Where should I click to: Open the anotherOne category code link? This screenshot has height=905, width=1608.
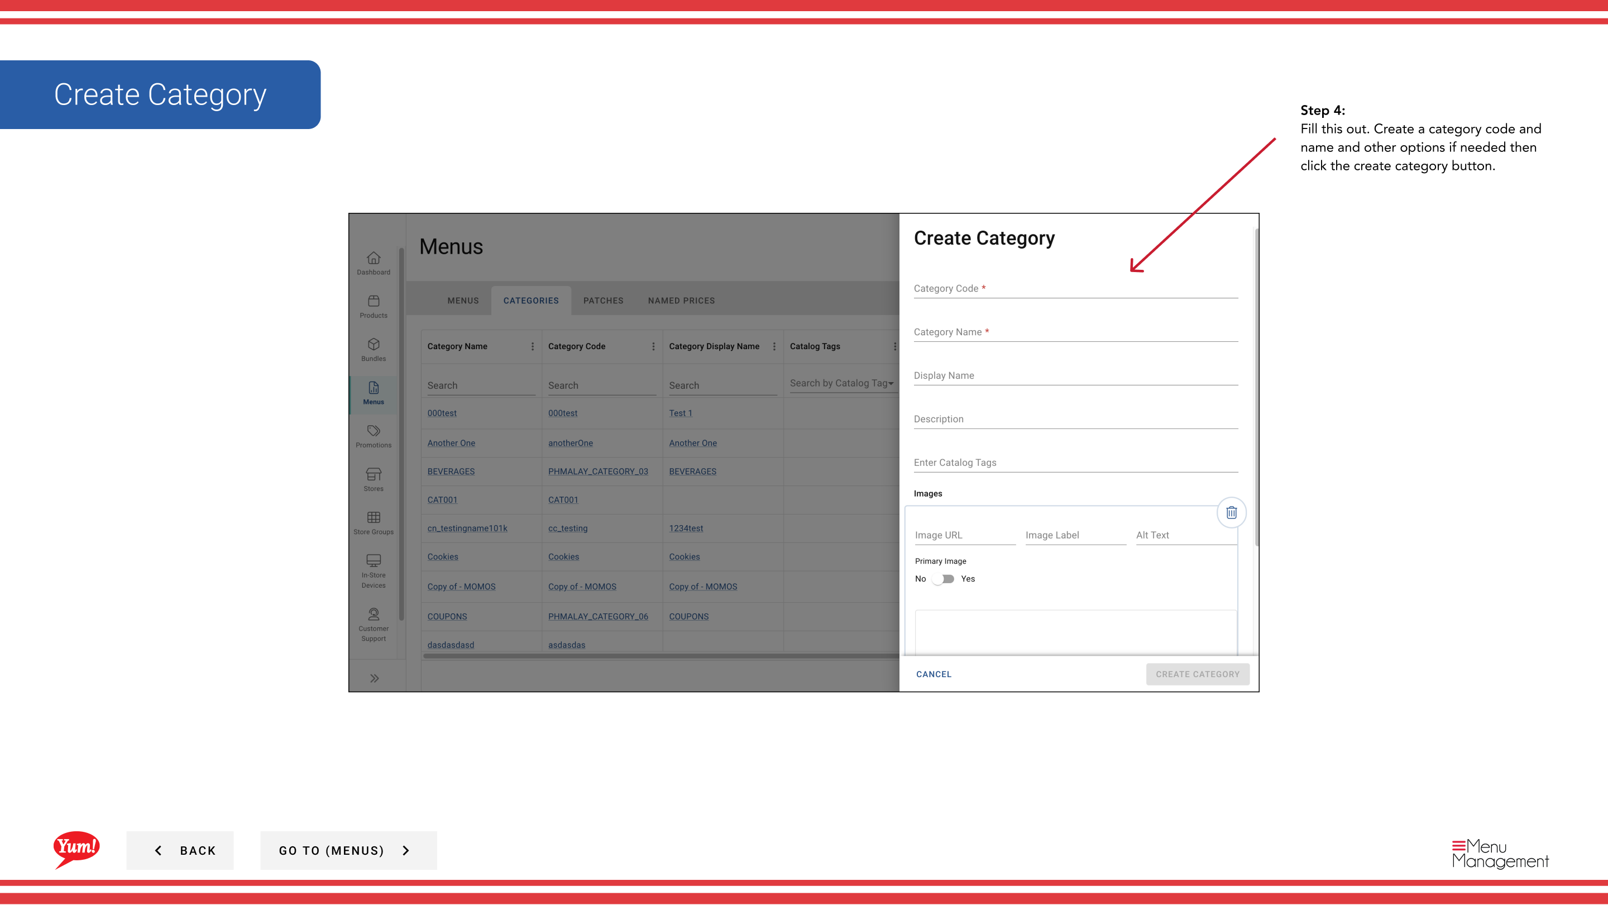[571, 444]
